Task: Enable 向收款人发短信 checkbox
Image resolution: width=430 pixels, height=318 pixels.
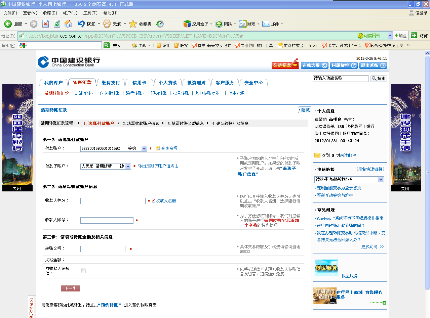Action: point(83,271)
